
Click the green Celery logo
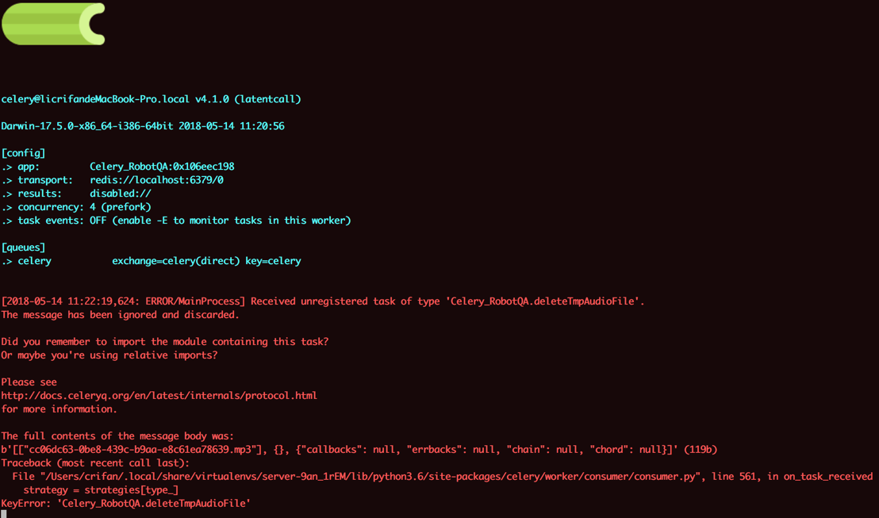pyautogui.click(x=53, y=24)
